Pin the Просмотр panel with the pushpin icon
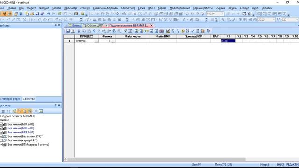Screen dimensions: 299x168 pyautogui.click(x=56, y=105)
